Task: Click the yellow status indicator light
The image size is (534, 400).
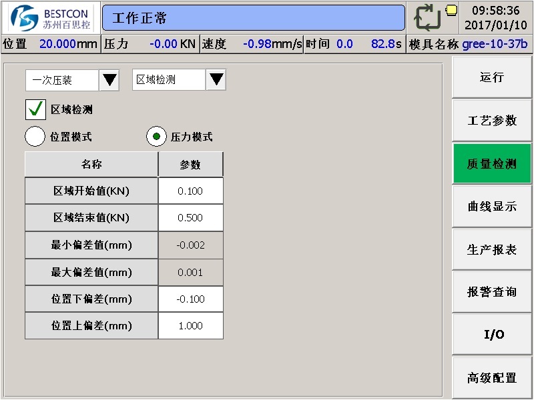Action: click(x=451, y=10)
